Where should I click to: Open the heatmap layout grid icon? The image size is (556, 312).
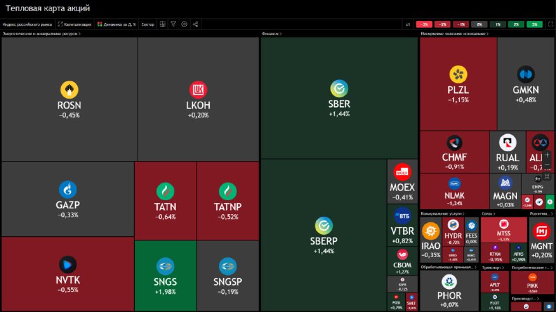click(x=163, y=24)
